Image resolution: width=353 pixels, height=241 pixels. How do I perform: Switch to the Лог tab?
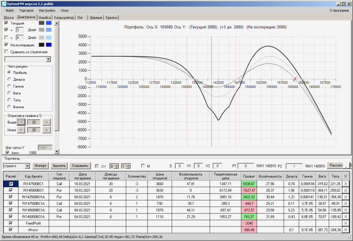tap(80, 18)
